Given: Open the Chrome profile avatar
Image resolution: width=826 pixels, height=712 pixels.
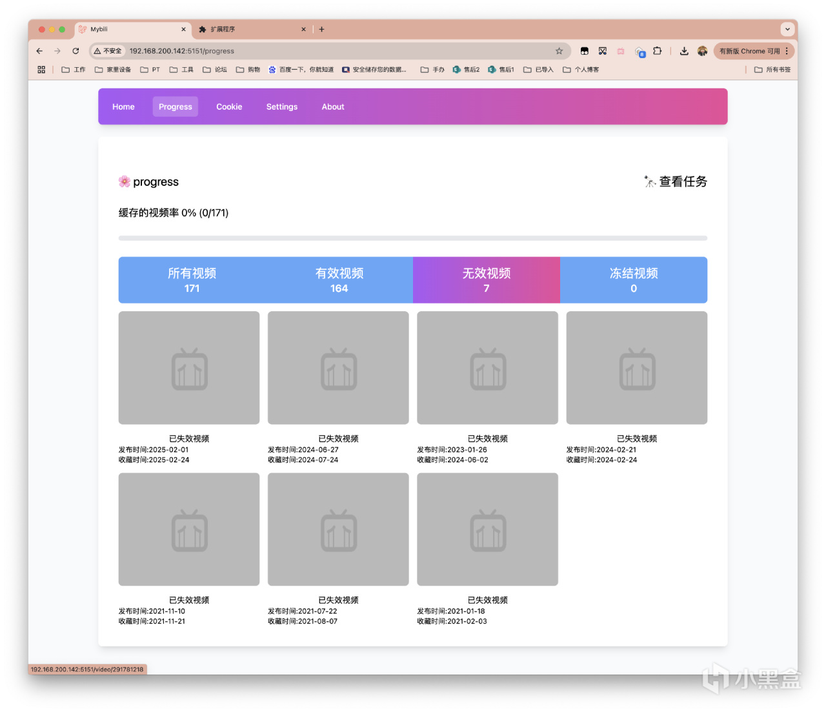Looking at the screenshot, I should click(702, 51).
